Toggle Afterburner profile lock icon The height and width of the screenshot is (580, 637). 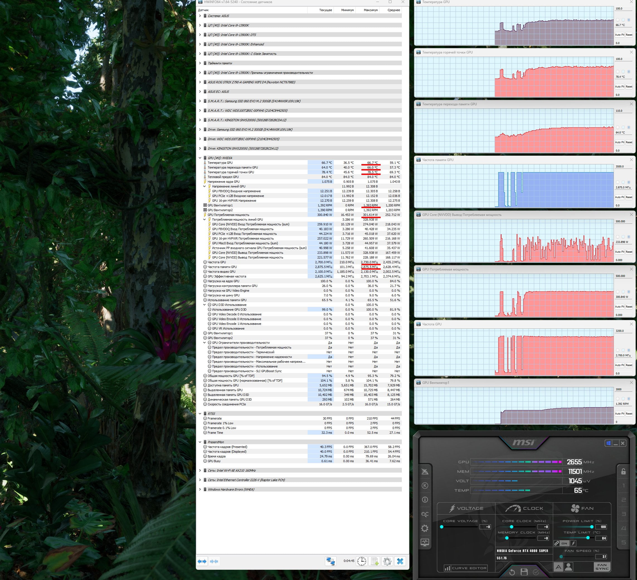[x=623, y=471]
